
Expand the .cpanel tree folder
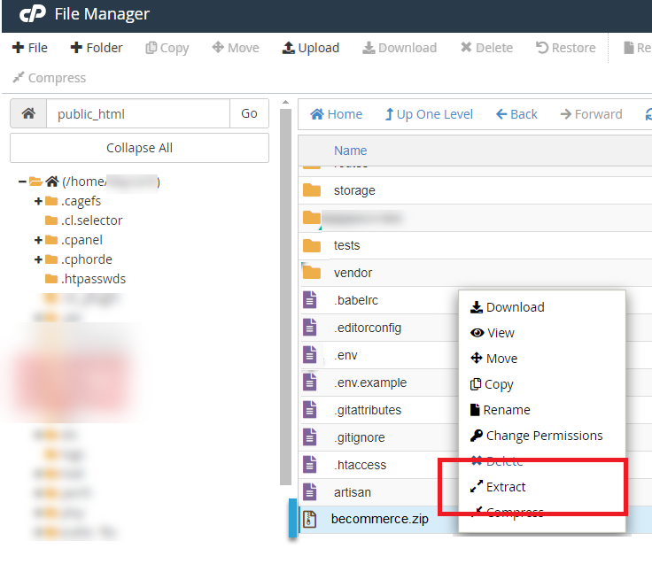38,240
